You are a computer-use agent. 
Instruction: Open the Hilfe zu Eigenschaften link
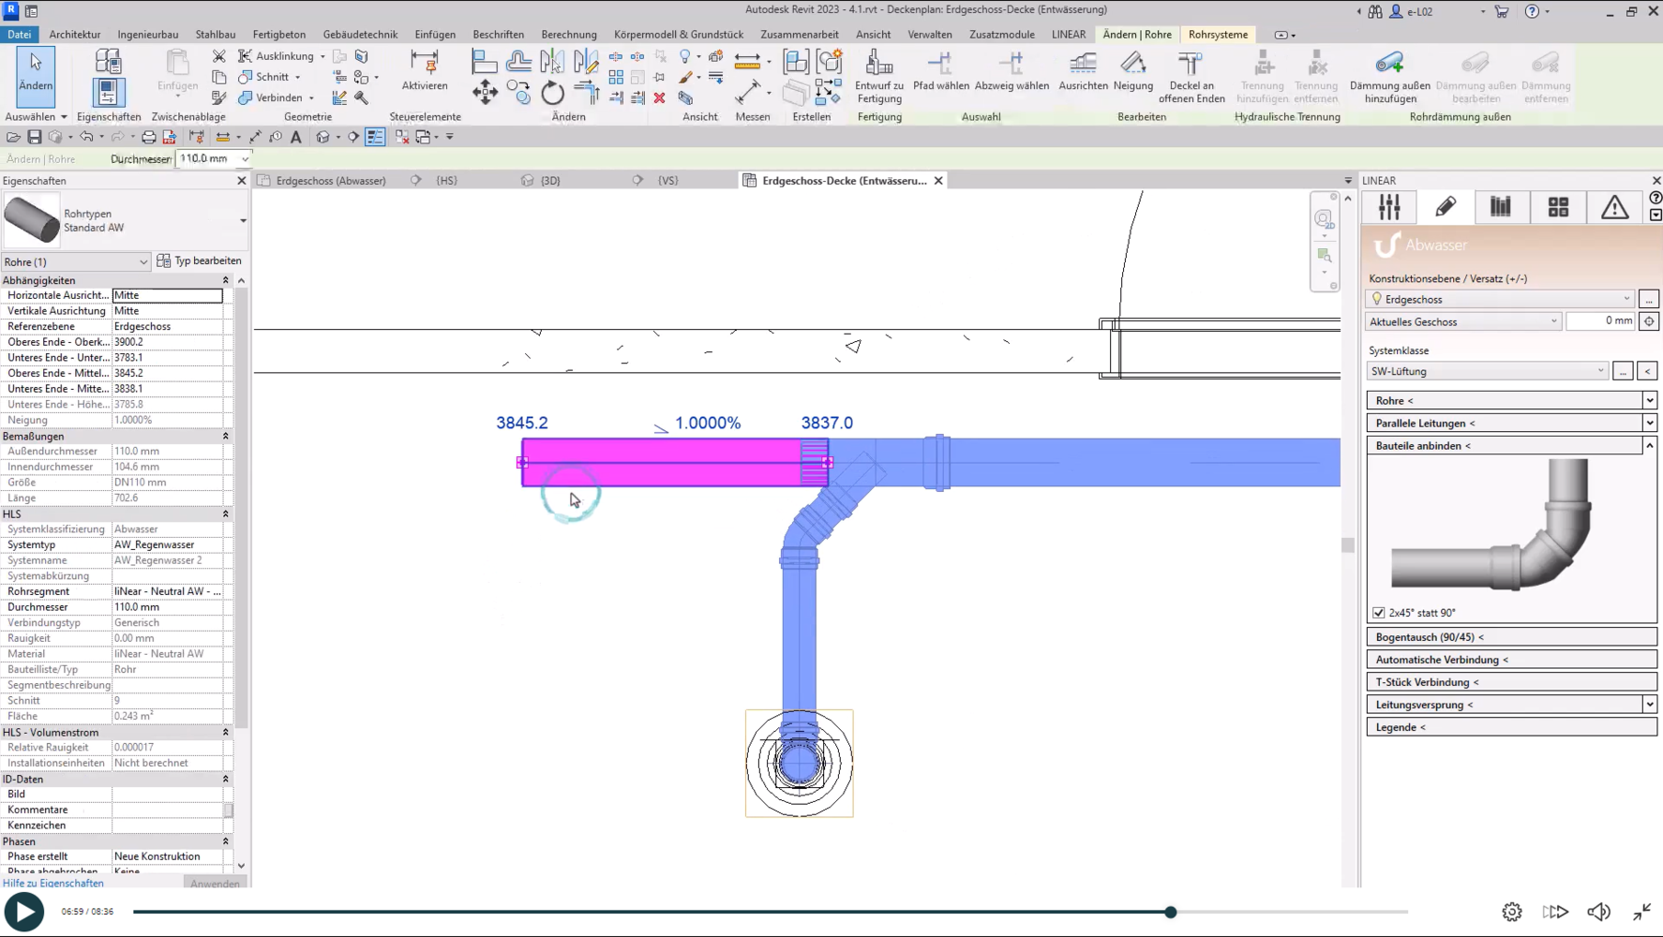[53, 883]
